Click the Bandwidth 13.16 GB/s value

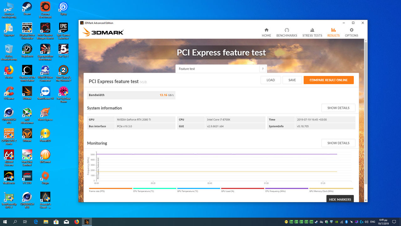[167, 95]
